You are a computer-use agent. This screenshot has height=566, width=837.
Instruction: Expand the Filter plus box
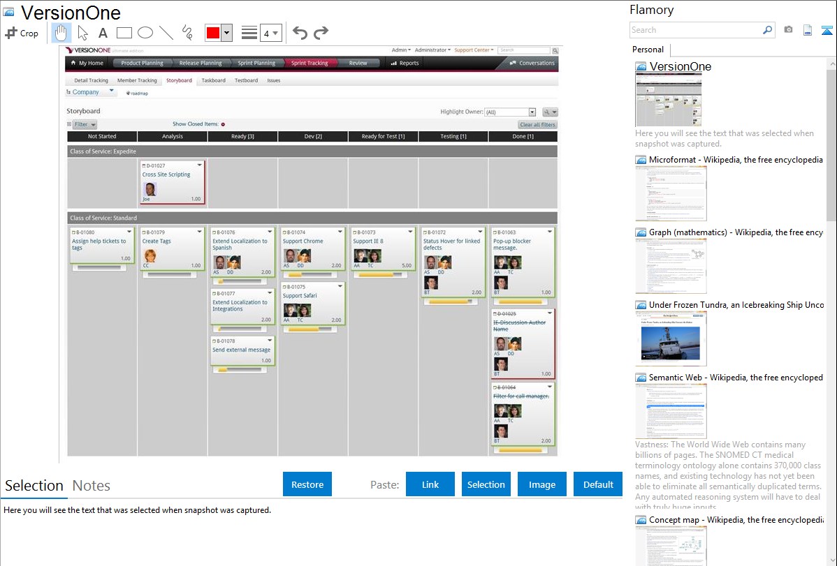69,124
